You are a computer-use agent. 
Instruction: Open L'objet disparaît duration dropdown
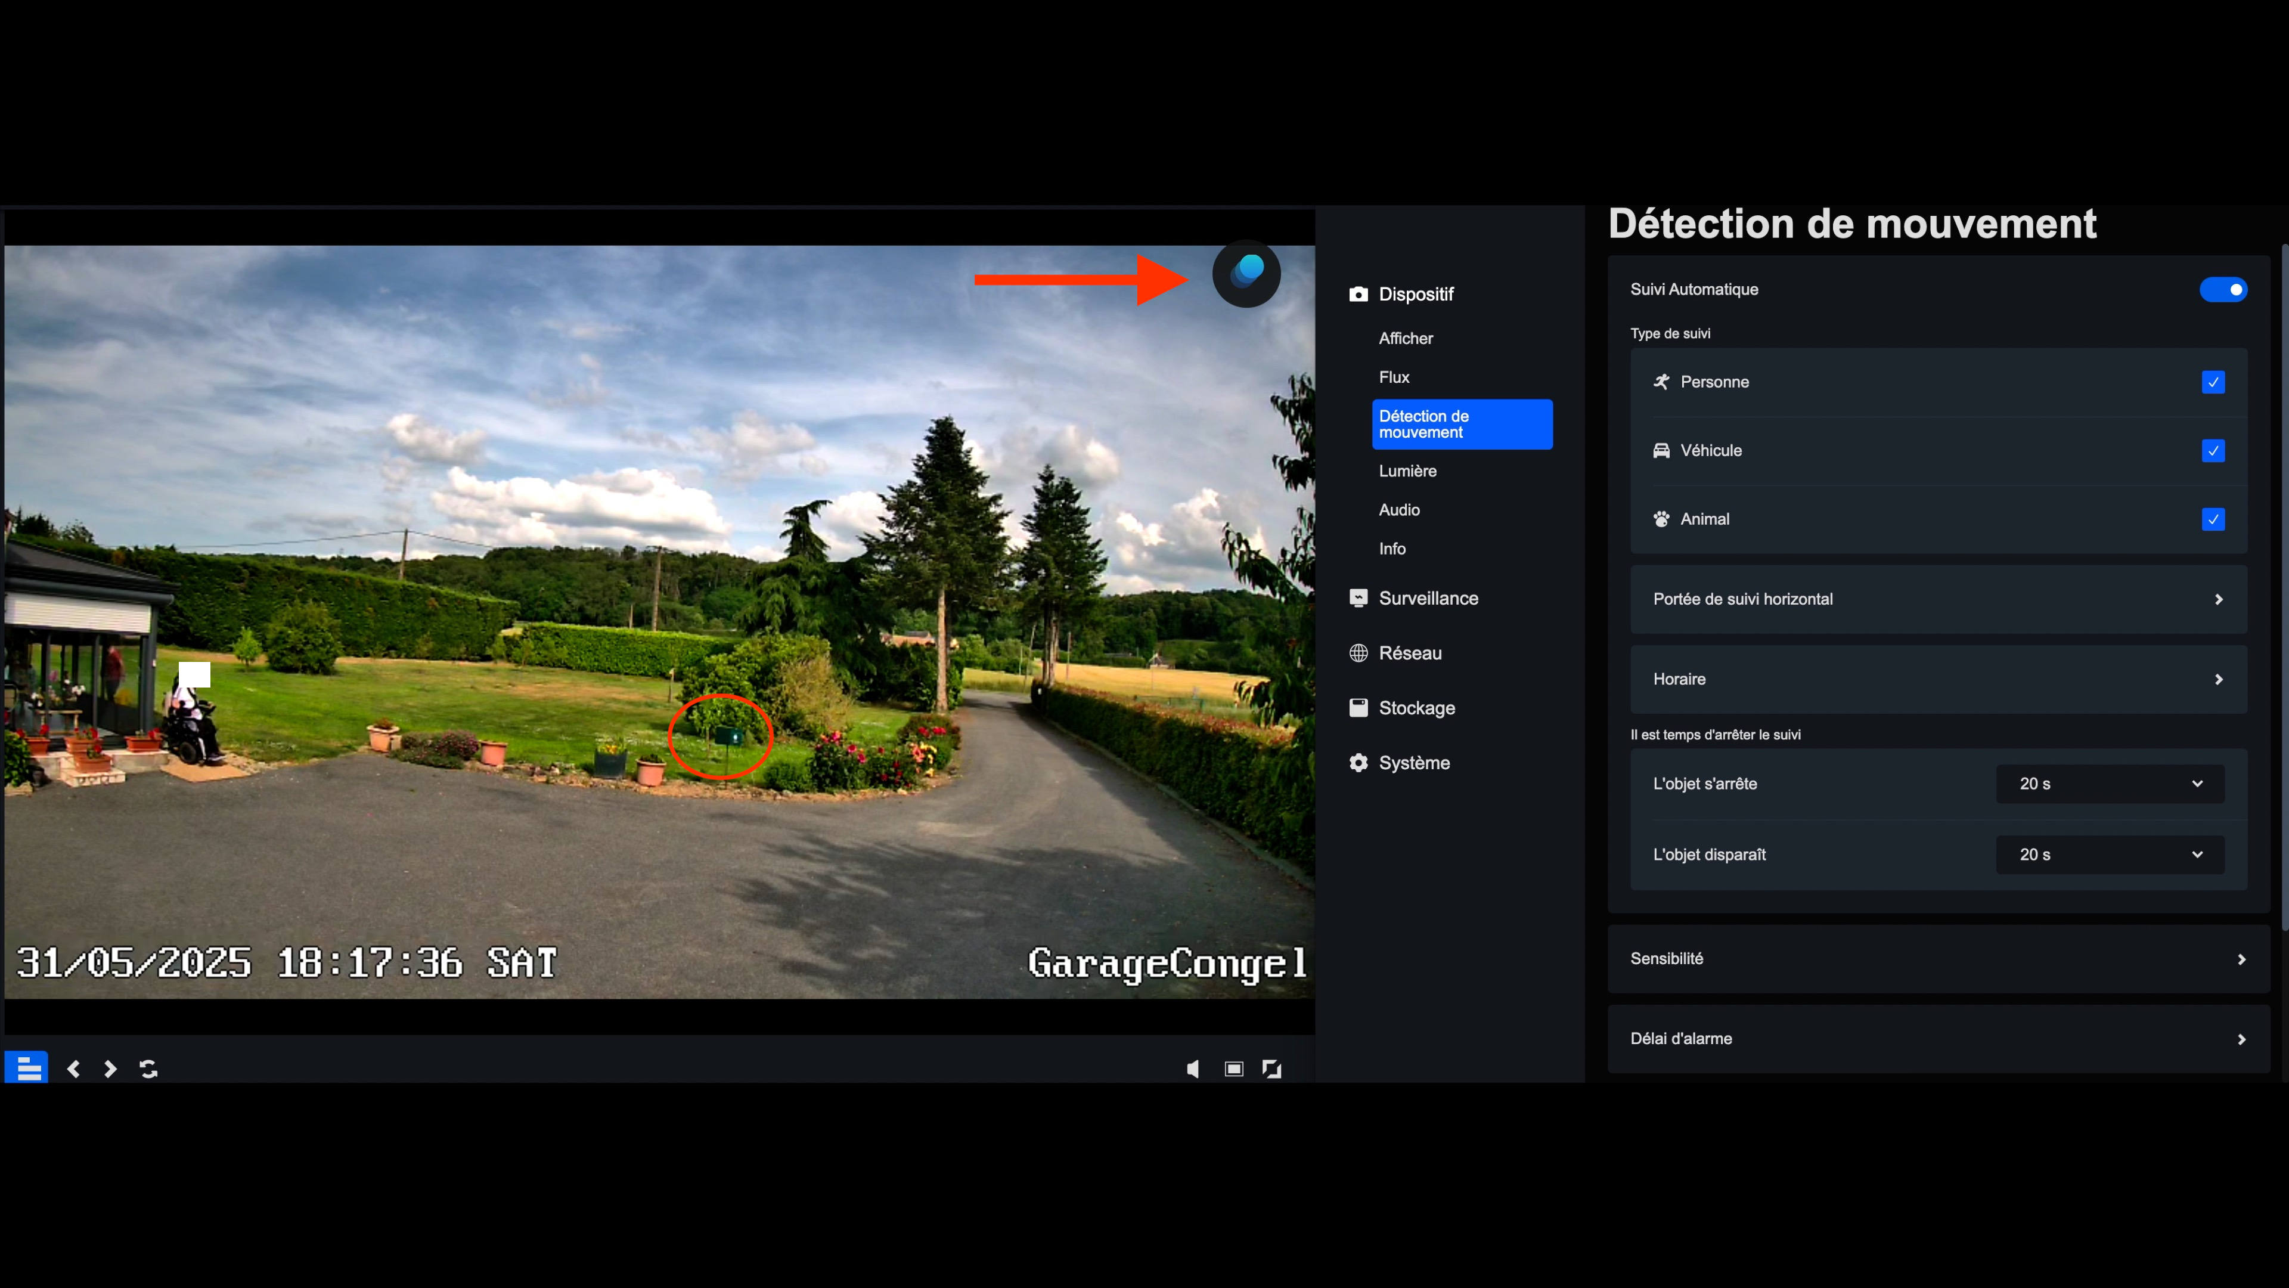click(2110, 854)
